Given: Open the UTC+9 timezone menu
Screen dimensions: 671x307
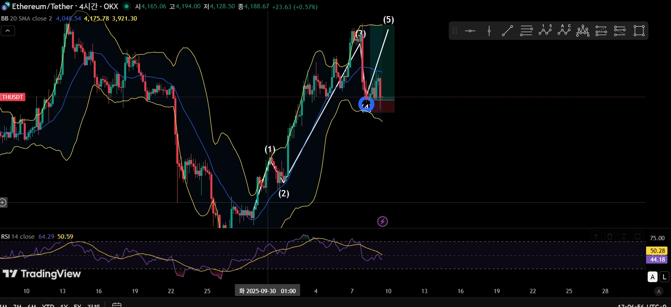Looking at the screenshot, I should (643, 305).
